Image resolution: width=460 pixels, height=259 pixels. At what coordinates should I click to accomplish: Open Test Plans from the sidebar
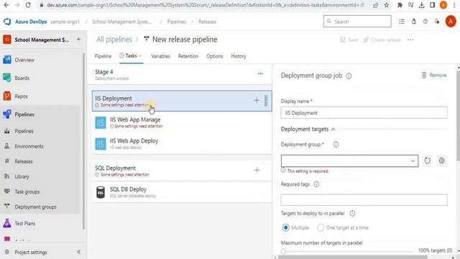24,224
